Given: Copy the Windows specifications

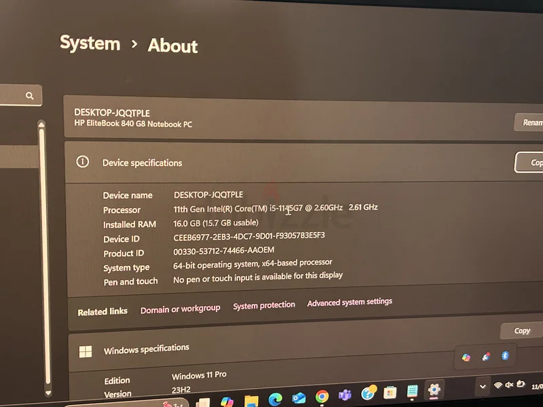Looking at the screenshot, I should pyautogui.click(x=521, y=331).
